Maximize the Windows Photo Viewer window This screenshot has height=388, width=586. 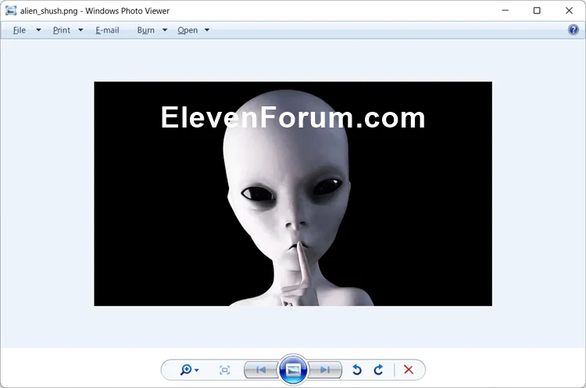tap(537, 10)
